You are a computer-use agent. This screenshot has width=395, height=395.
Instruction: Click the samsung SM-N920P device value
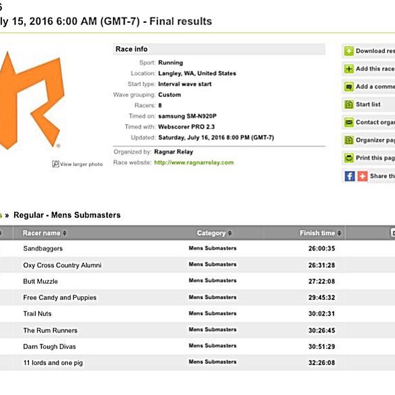coord(187,116)
